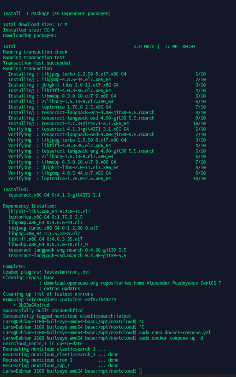Viewport: 236px width, 377px height.
Task: Click the download.opensuse.org repository text
Action: coord(134,283)
